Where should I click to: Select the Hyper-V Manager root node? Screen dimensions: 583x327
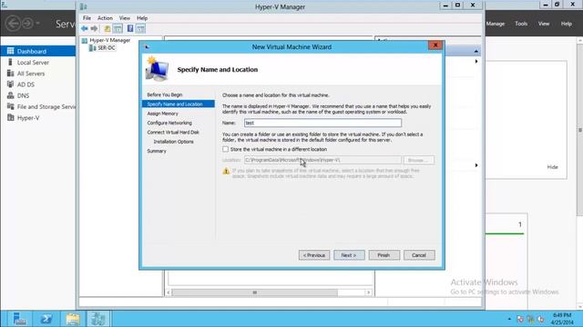click(109, 40)
